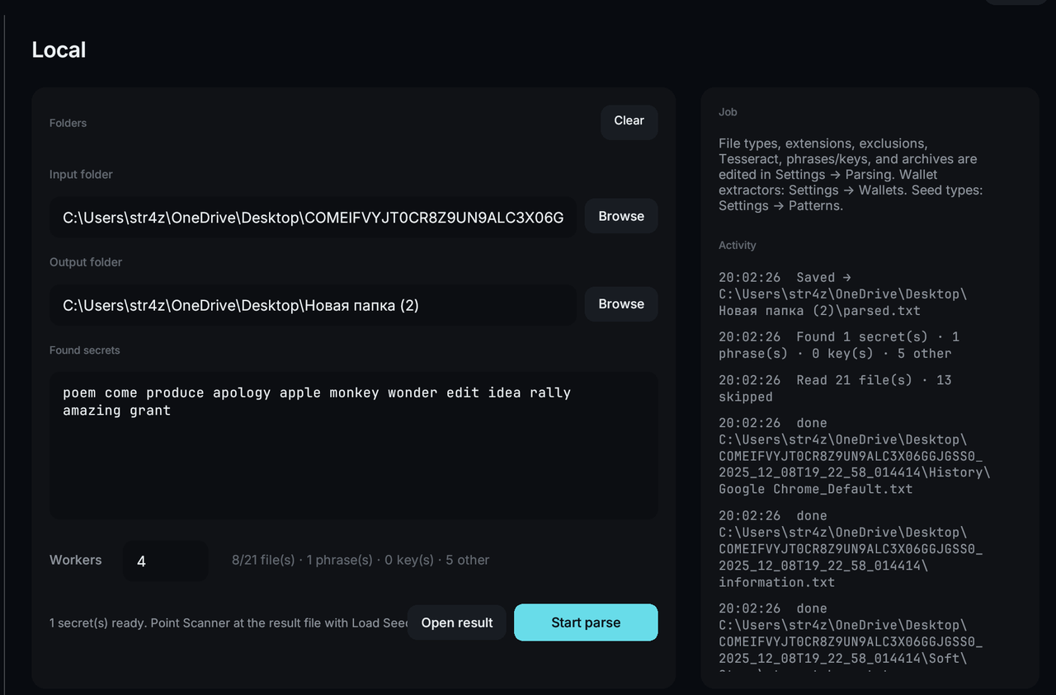Click the Job description about Settings → Parsing
1056x695 pixels.
[x=851, y=174]
